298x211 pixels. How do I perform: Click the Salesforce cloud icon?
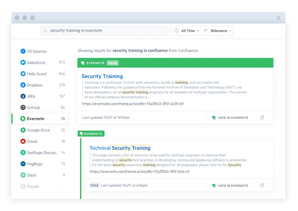click(23, 62)
